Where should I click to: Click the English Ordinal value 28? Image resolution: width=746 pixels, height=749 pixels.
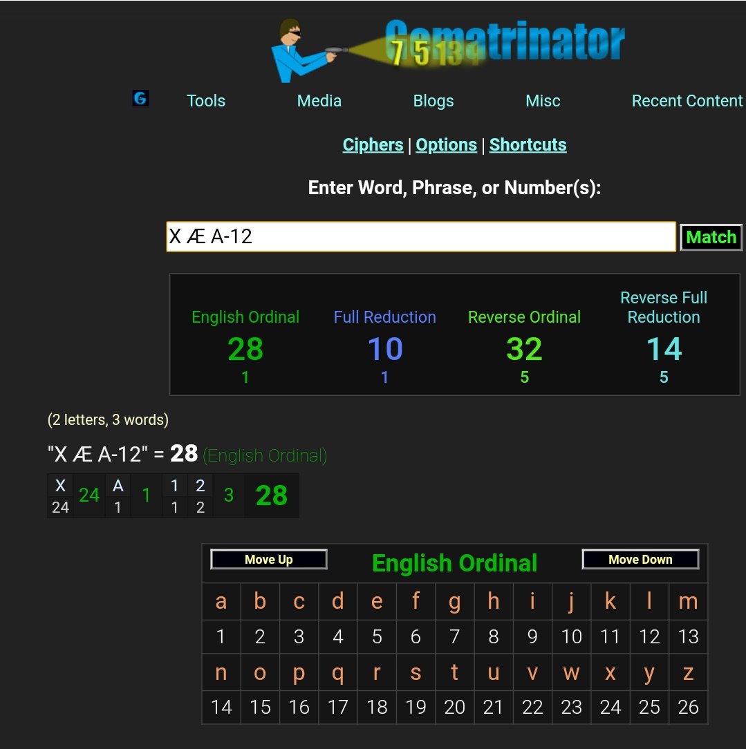tap(245, 349)
